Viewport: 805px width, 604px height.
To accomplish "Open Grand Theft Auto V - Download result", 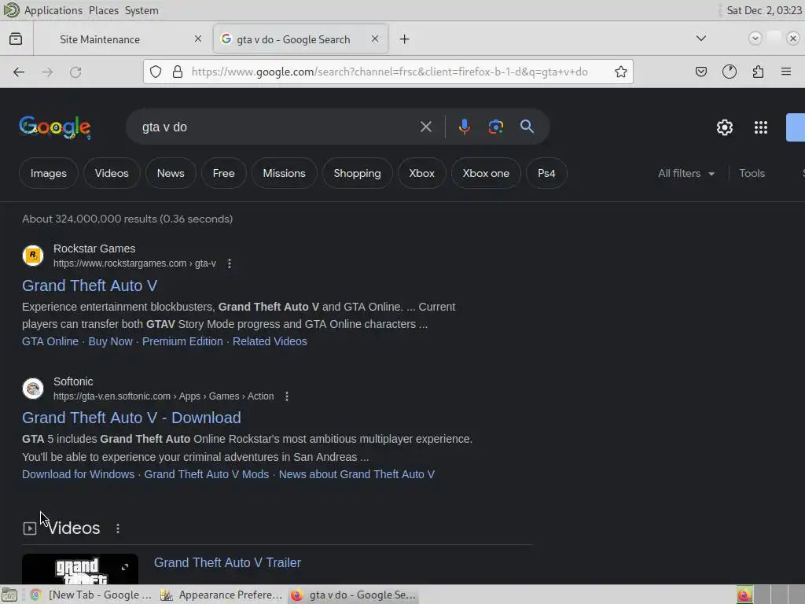I will [131, 418].
